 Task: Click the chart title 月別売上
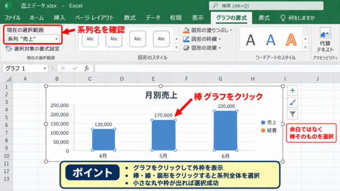(x=161, y=95)
